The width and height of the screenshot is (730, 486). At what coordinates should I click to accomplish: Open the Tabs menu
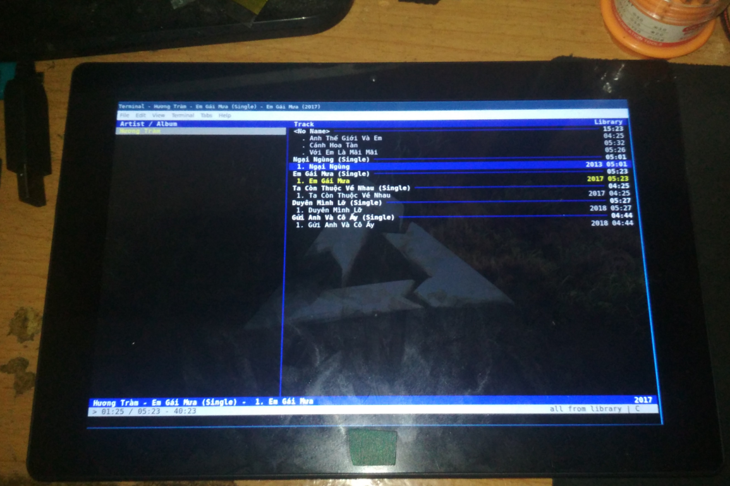tap(206, 116)
